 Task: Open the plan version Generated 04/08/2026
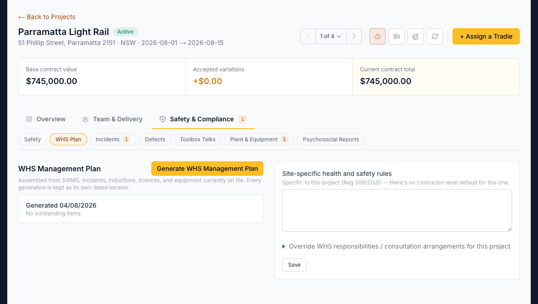point(141,209)
